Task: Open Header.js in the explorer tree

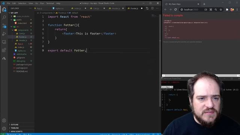Action: pyautogui.click(x=23, y=40)
